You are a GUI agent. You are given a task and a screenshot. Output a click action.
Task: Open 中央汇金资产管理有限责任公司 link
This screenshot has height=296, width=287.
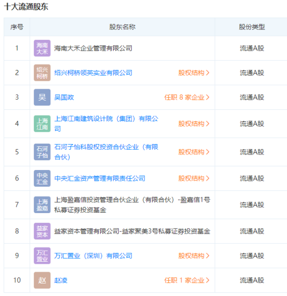coord(100,178)
